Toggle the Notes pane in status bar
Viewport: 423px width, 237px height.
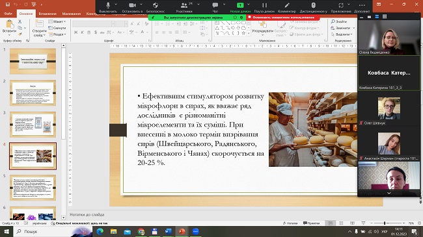290,223
